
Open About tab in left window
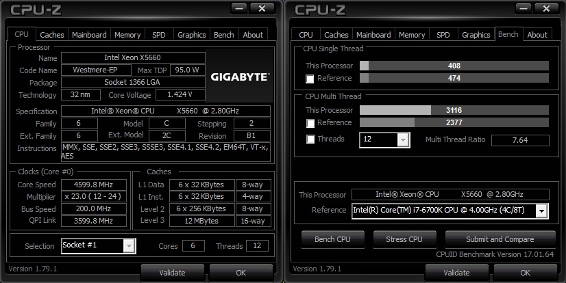pos(253,35)
